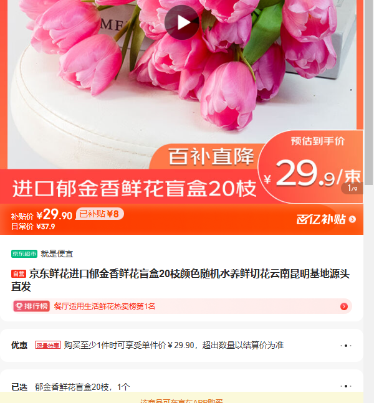Click the 京东超市 green badge
This screenshot has width=374, height=403.
click(x=24, y=254)
